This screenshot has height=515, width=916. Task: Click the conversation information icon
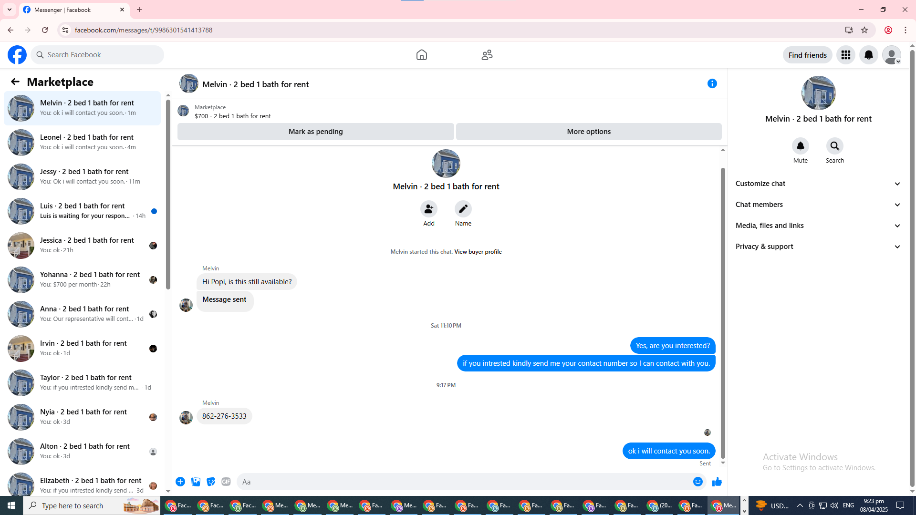(712, 84)
